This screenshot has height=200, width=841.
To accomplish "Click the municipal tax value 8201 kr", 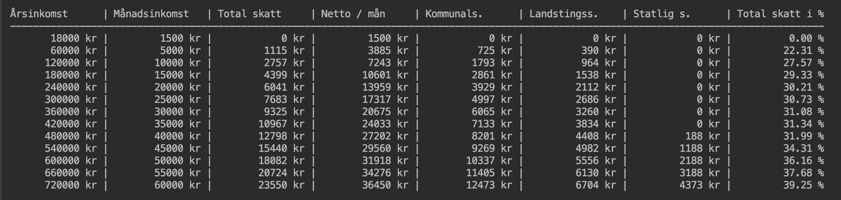I will (492, 136).
